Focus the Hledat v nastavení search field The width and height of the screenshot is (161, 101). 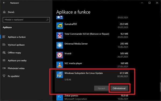[26, 20]
